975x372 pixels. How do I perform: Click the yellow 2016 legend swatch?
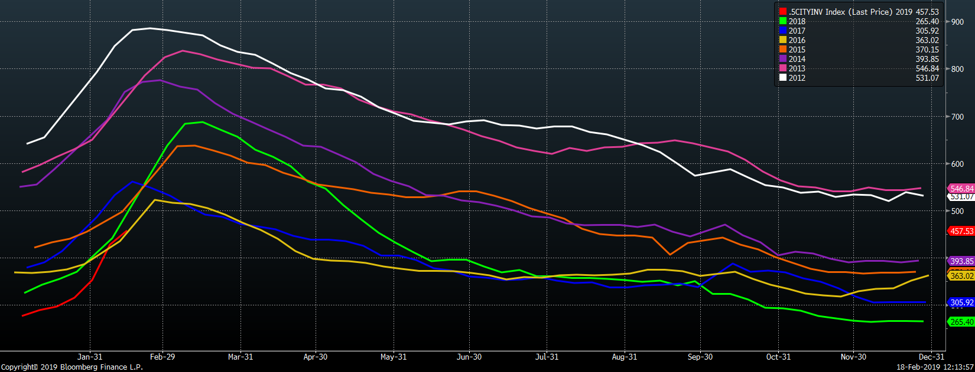783,40
